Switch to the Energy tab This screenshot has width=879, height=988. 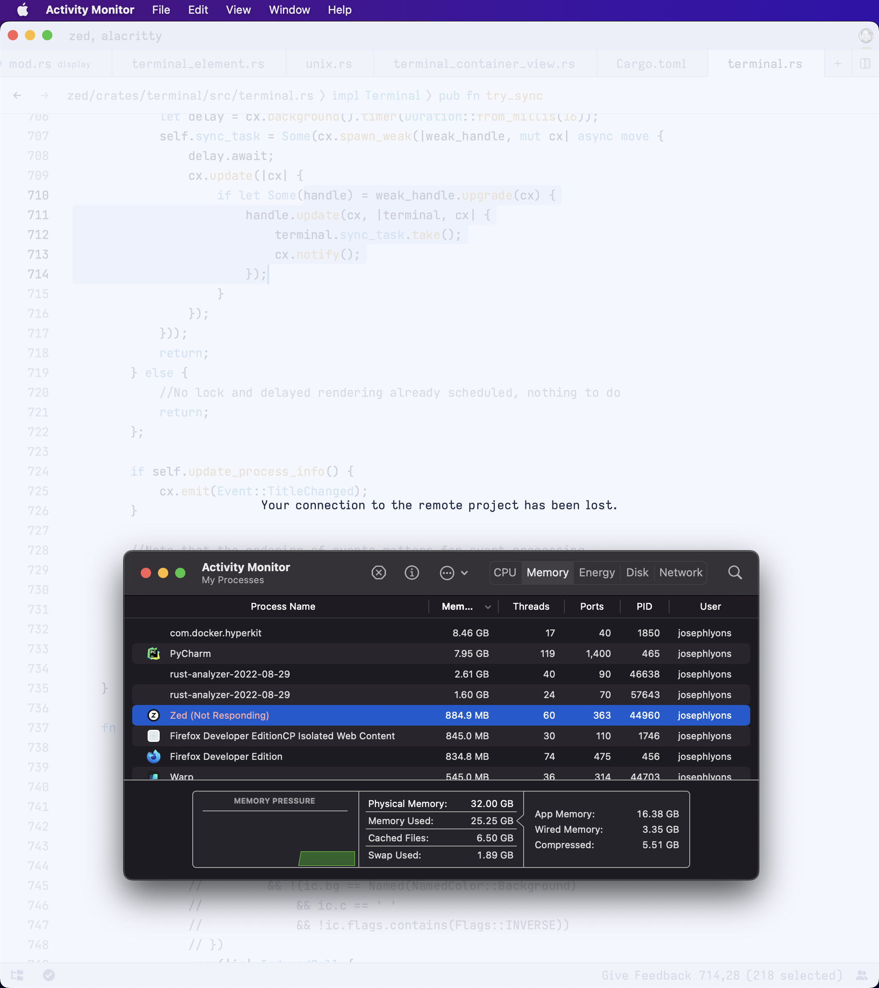597,573
